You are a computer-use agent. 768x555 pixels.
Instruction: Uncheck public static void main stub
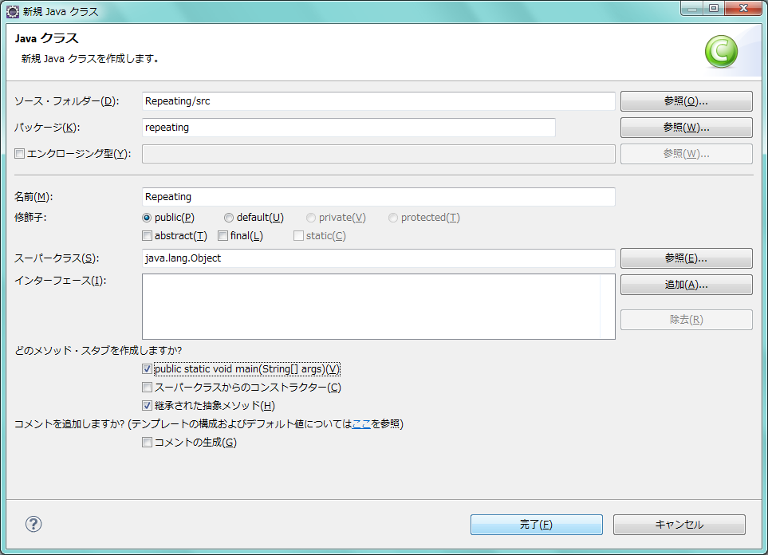click(147, 369)
